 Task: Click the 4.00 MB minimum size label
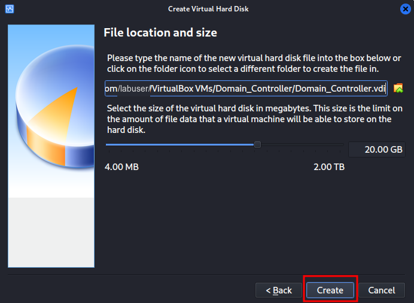tap(121, 167)
